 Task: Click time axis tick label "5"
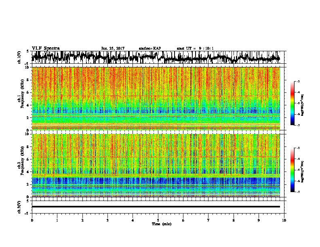[x=158, y=220]
